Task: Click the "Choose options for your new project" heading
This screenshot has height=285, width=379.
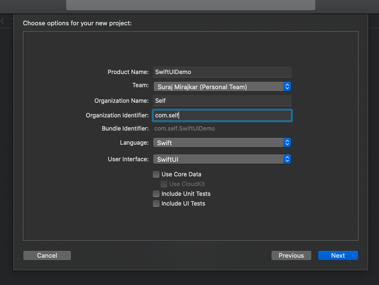Action: 77,23
